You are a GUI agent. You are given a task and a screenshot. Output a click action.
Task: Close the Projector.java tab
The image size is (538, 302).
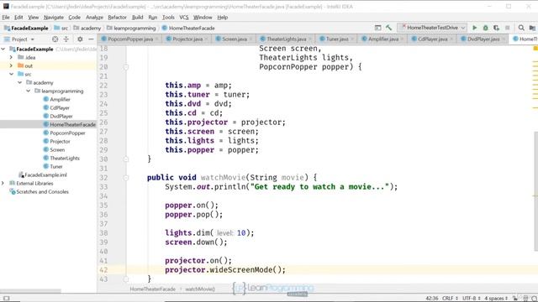coord(206,39)
